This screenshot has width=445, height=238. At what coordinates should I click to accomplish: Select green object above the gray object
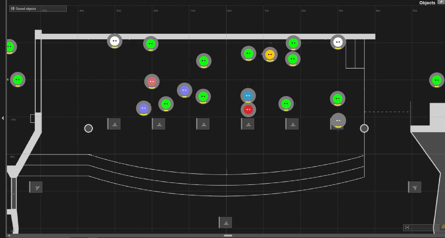(337, 99)
